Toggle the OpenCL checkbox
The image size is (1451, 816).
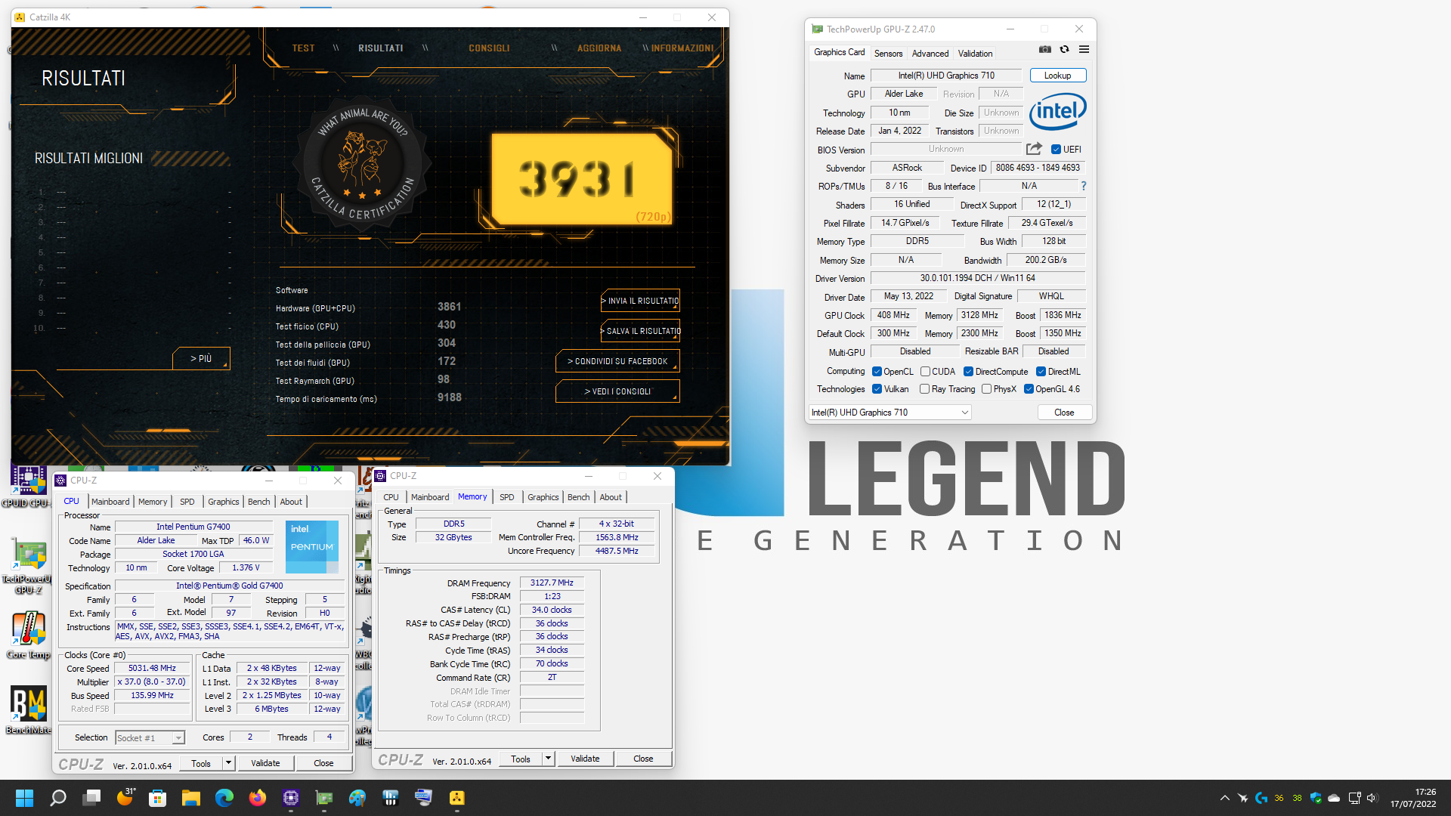(877, 372)
